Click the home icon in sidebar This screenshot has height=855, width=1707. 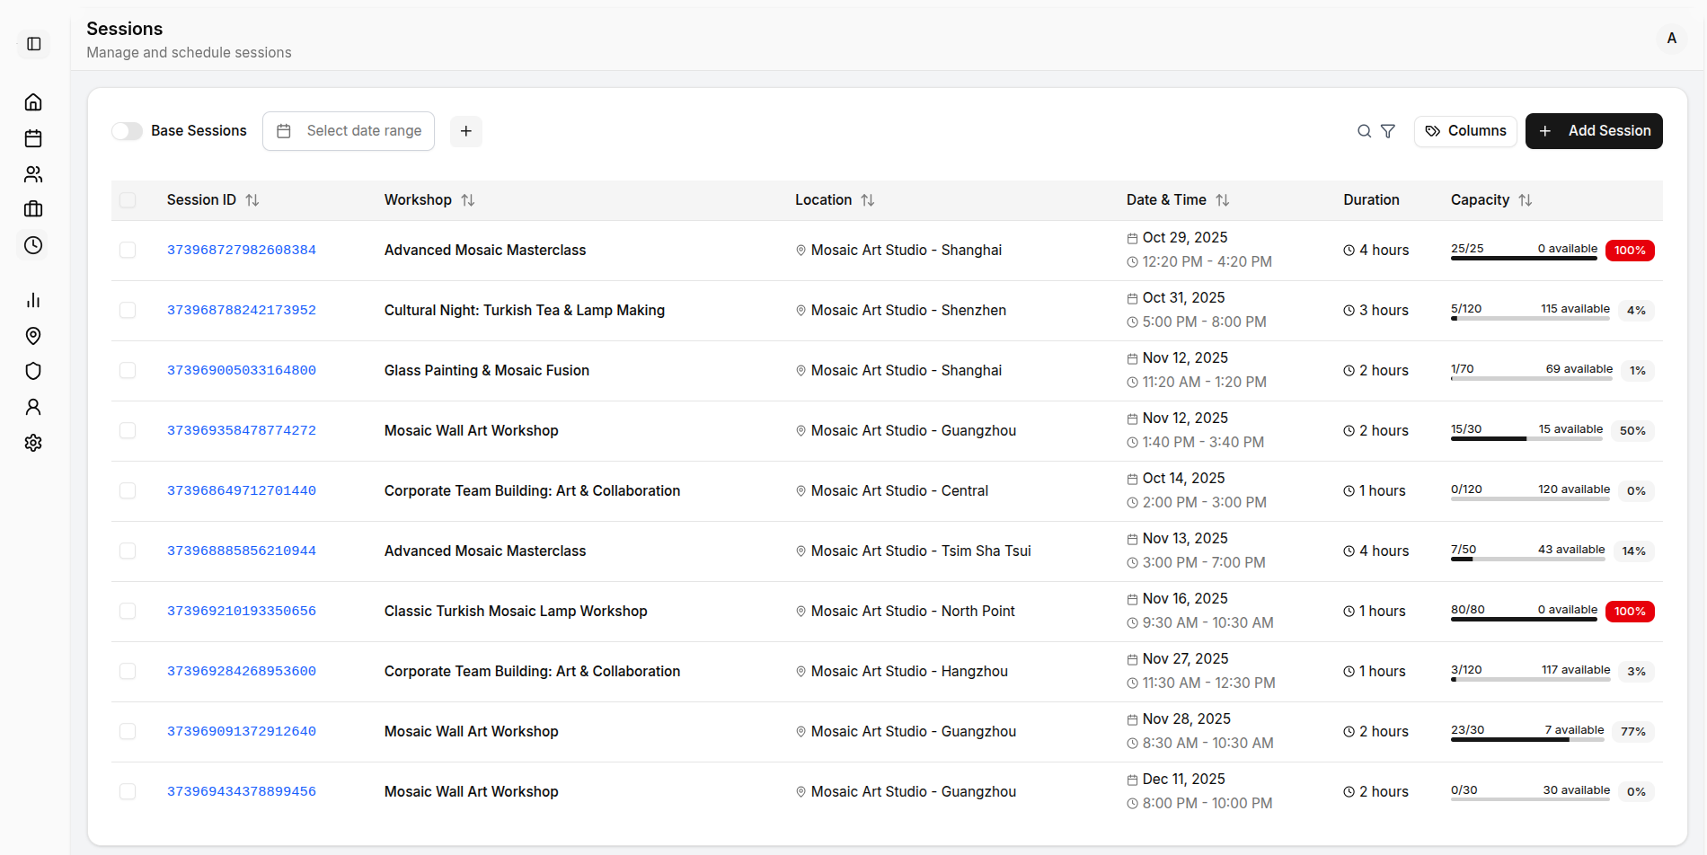pos(33,102)
